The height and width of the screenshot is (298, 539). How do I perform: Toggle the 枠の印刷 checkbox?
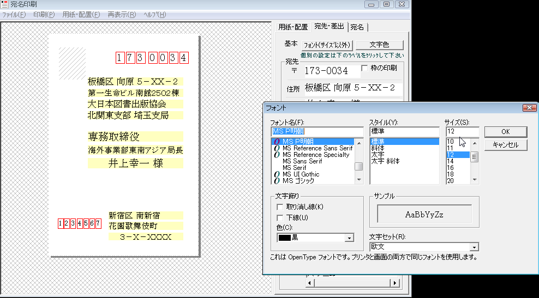tap(366, 68)
